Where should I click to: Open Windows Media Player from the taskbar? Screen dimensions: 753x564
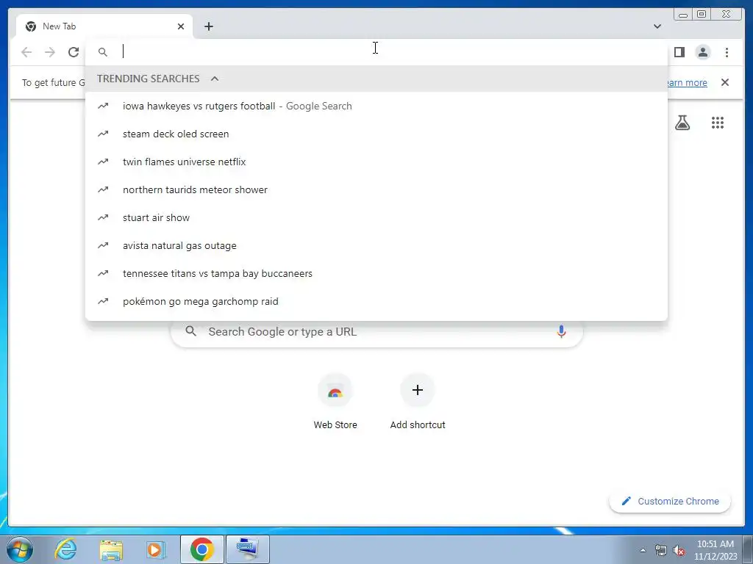[155, 549]
